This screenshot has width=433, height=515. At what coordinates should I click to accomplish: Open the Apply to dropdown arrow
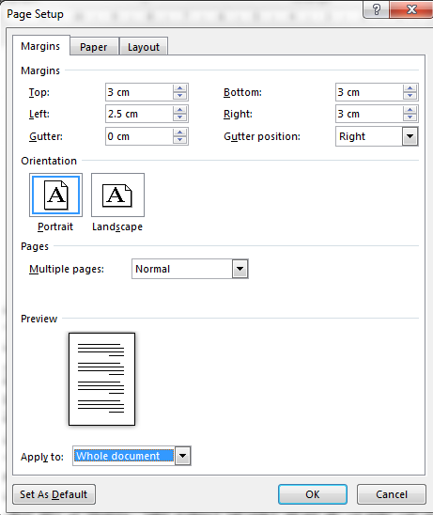[183, 456]
